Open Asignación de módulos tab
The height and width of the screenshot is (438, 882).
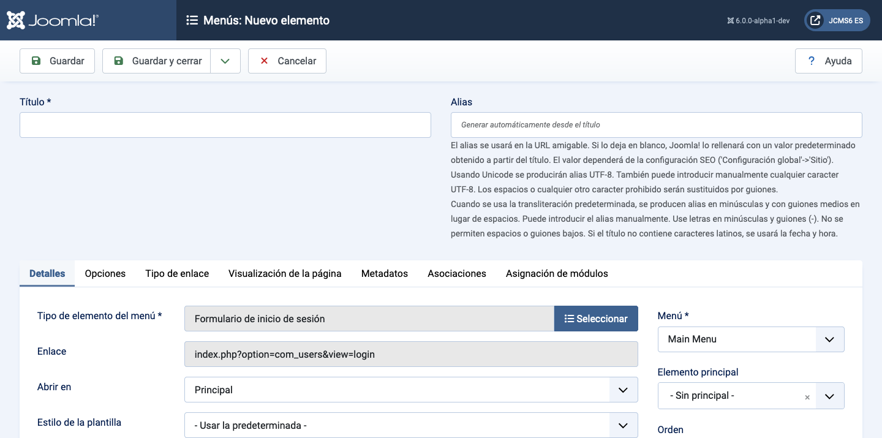coord(557,273)
